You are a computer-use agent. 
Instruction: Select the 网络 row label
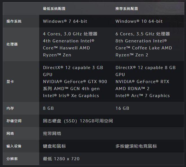(x=10, y=133)
